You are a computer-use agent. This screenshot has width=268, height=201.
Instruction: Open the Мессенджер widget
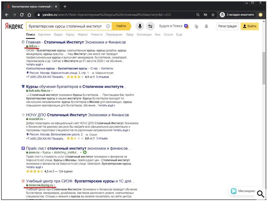click(x=243, y=191)
